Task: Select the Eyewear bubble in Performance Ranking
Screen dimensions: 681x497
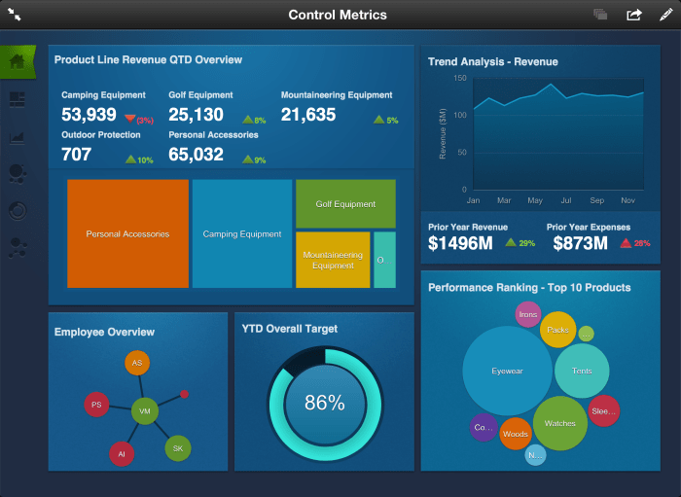Action: pyautogui.click(x=507, y=371)
